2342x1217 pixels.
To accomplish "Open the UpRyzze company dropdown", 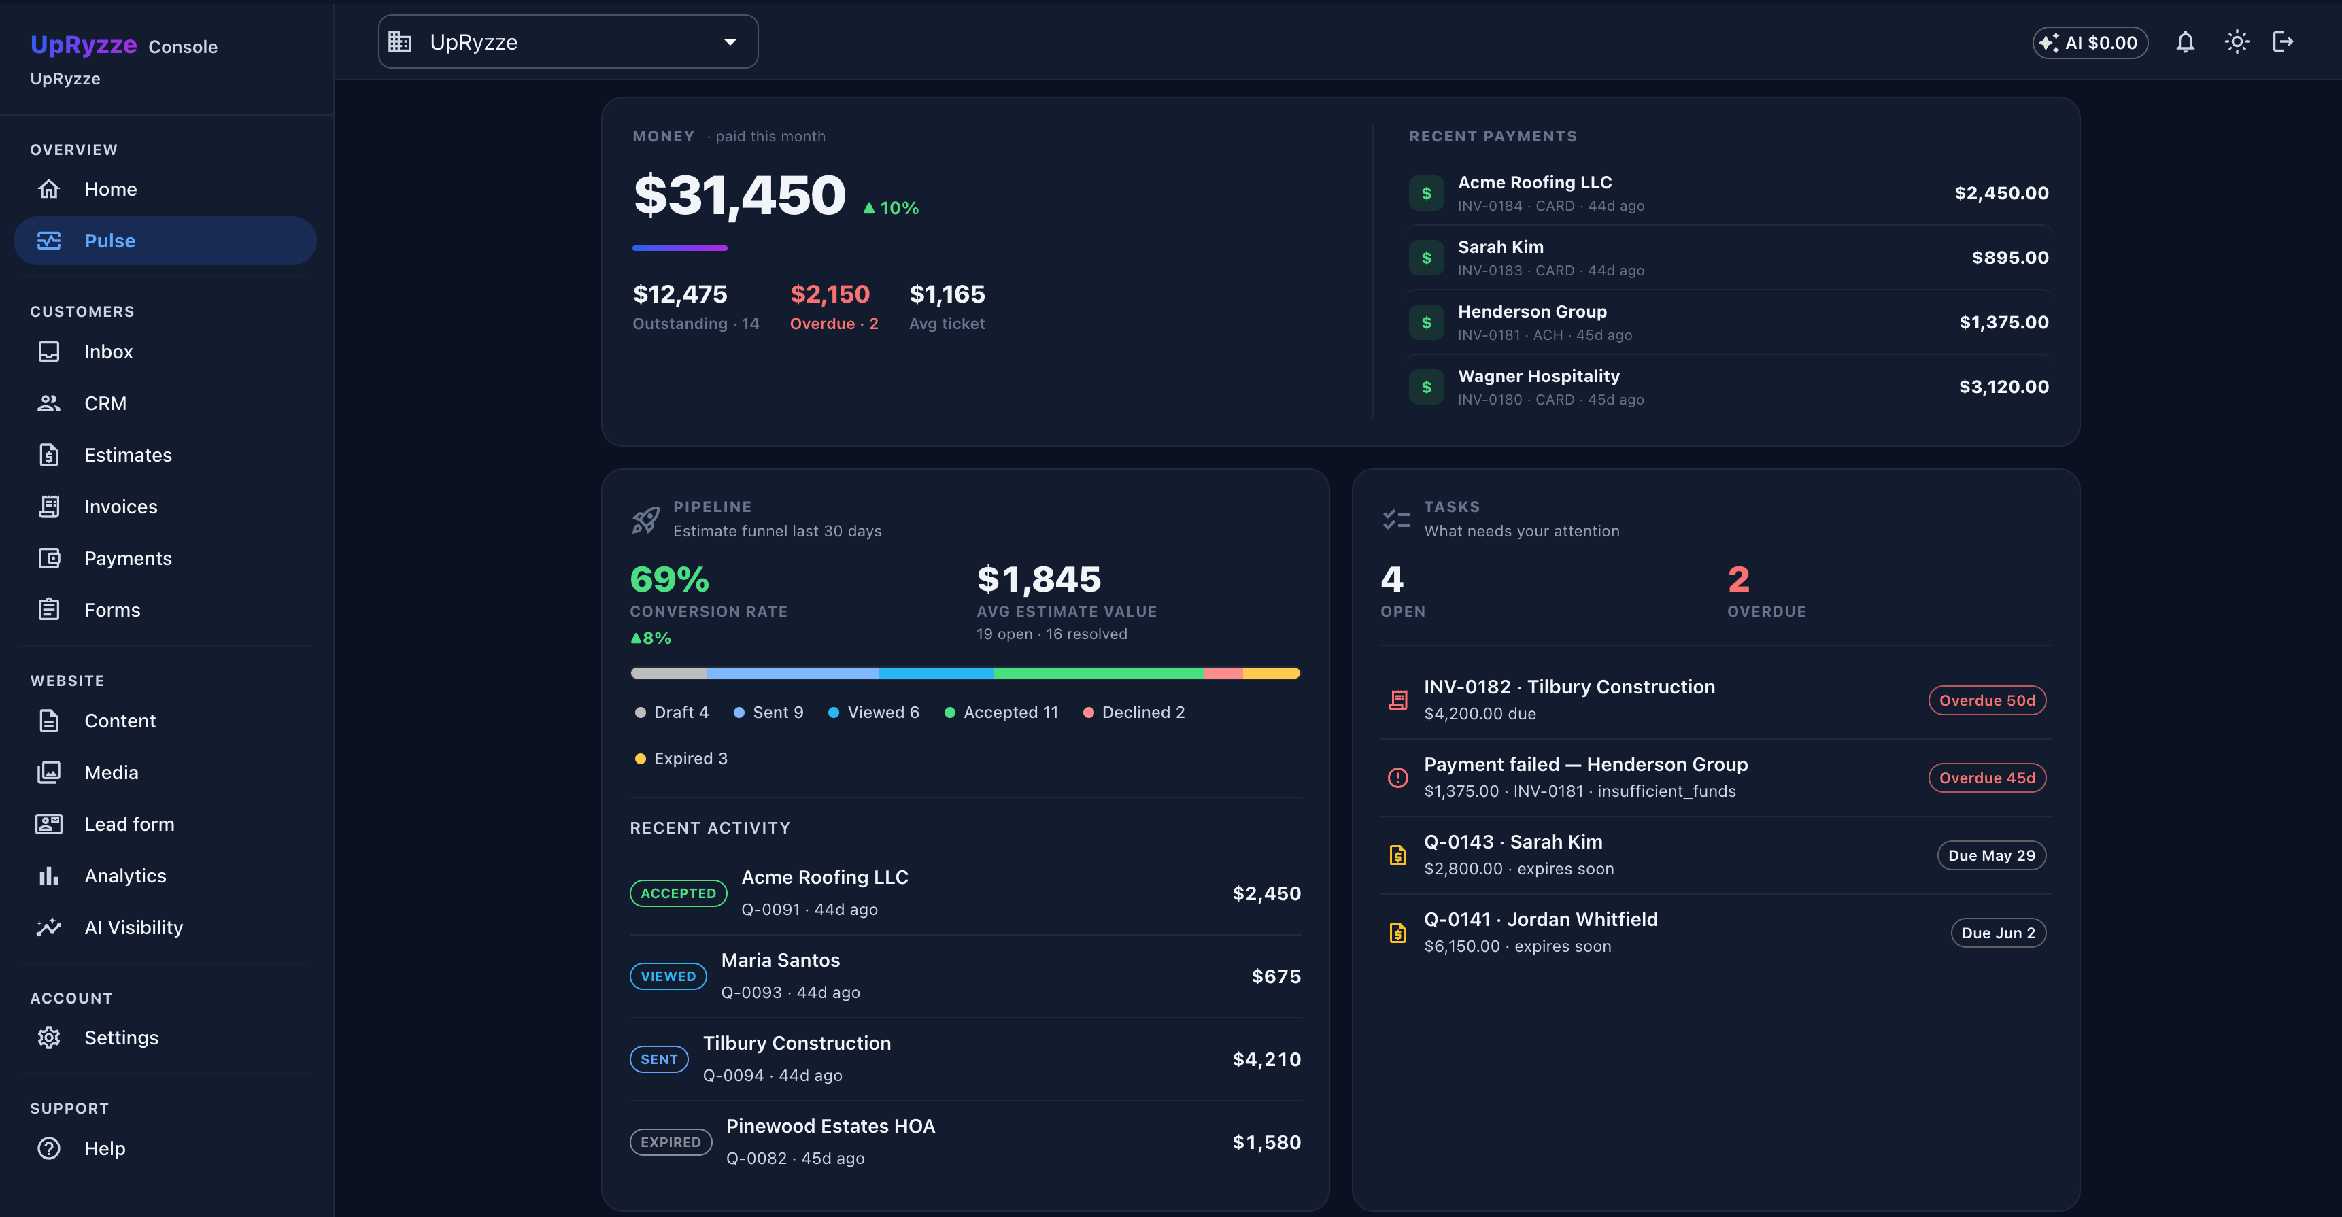I will coord(568,41).
